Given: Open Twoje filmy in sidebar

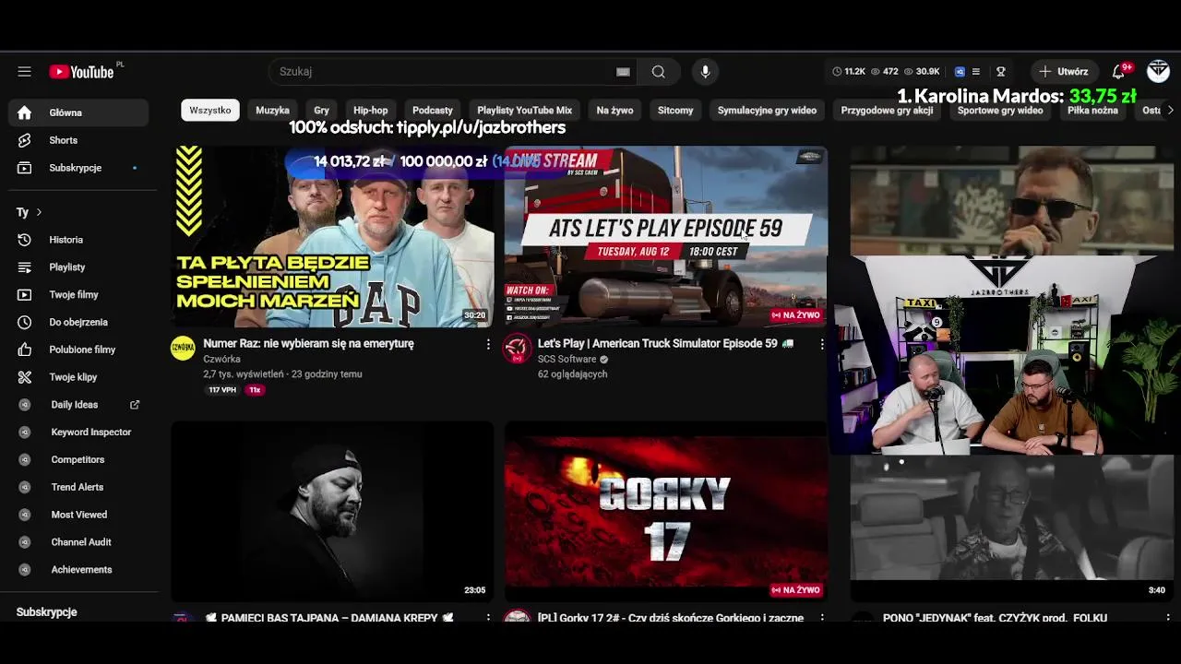Looking at the screenshot, I should click(x=78, y=295).
